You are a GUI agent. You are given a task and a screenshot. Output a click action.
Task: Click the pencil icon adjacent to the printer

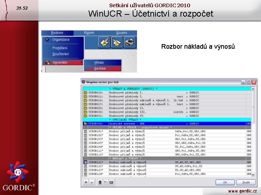coord(117,42)
